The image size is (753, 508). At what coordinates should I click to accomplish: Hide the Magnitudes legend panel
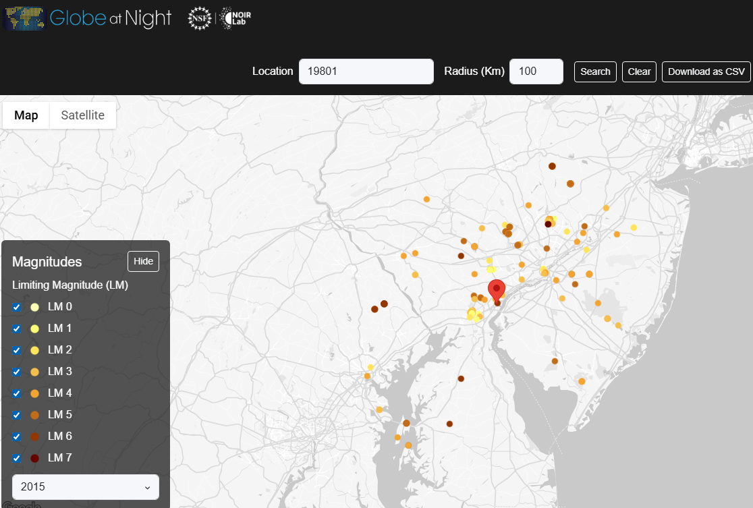coord(143,261)
